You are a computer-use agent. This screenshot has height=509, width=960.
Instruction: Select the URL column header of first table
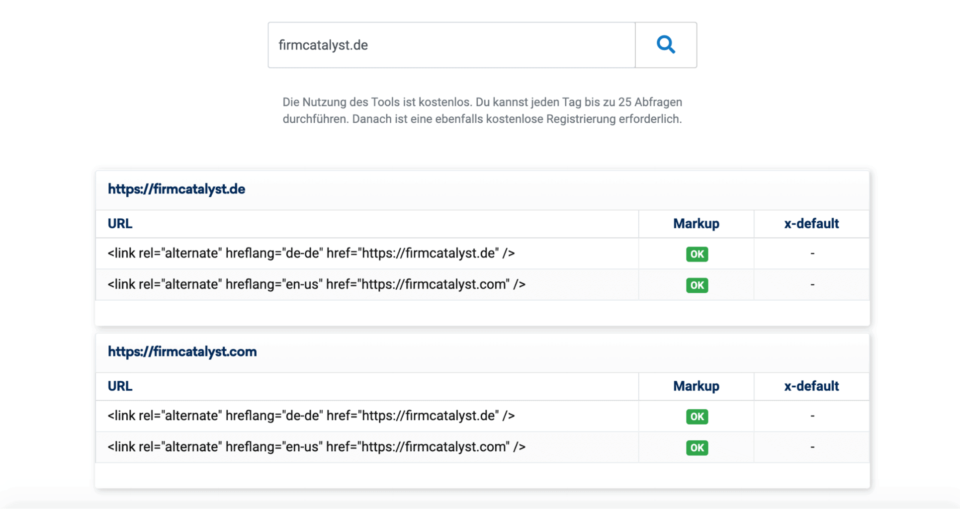pyautogui.click(x=119, y=223)
